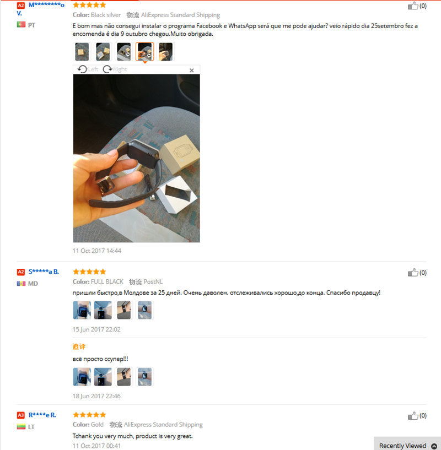Open the fifth thumbnail of first review
Image resolution: width=441 pixels, height=450 pixels.
click(166, 52)
